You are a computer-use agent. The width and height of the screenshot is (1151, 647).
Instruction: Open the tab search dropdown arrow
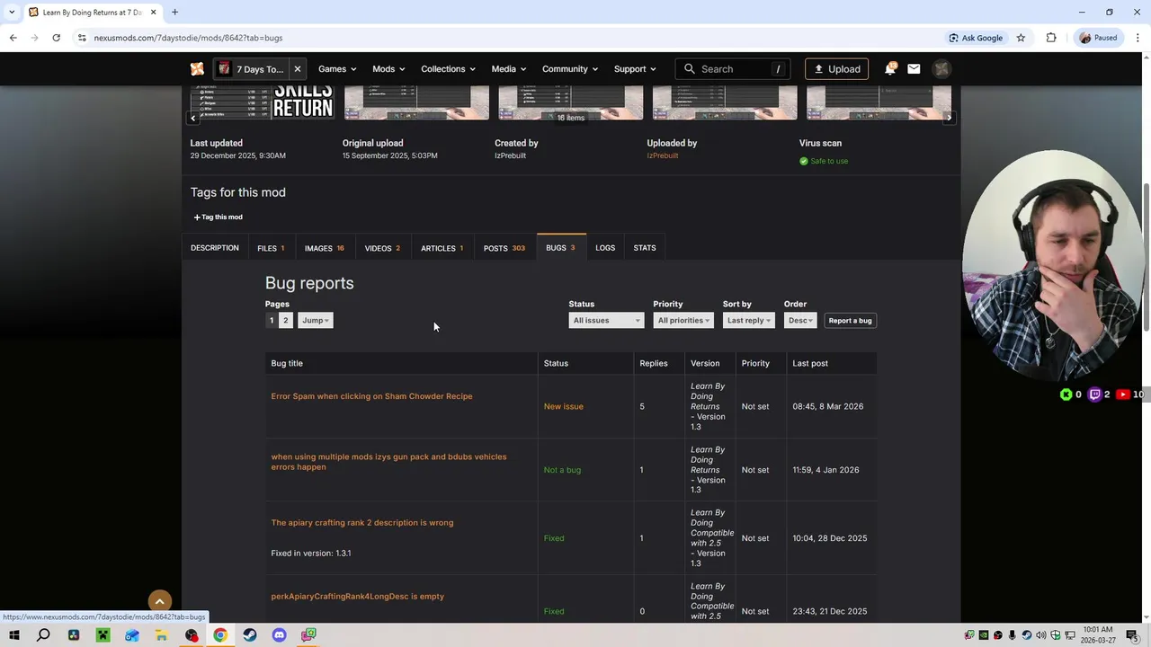[x=11, y=13]
